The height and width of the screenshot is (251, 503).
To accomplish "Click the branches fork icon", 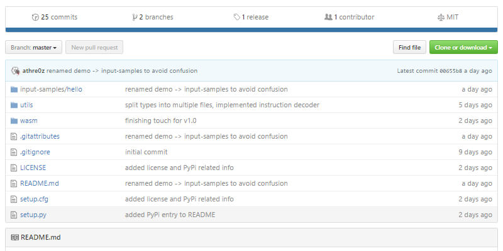I will 135,17.
